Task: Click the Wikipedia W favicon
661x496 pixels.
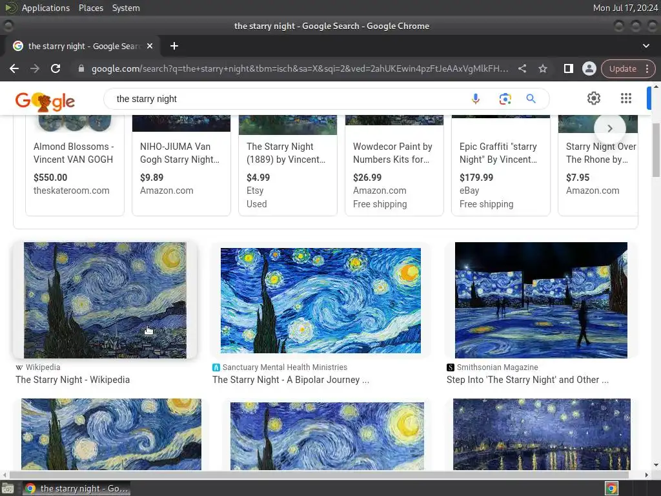Action: click(19, 367)
